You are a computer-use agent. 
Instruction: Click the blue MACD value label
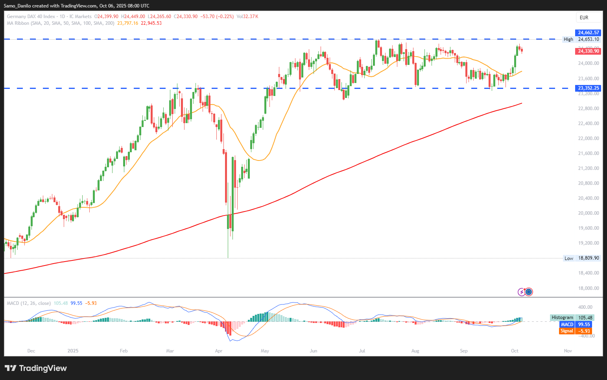[x=576, y=325]
